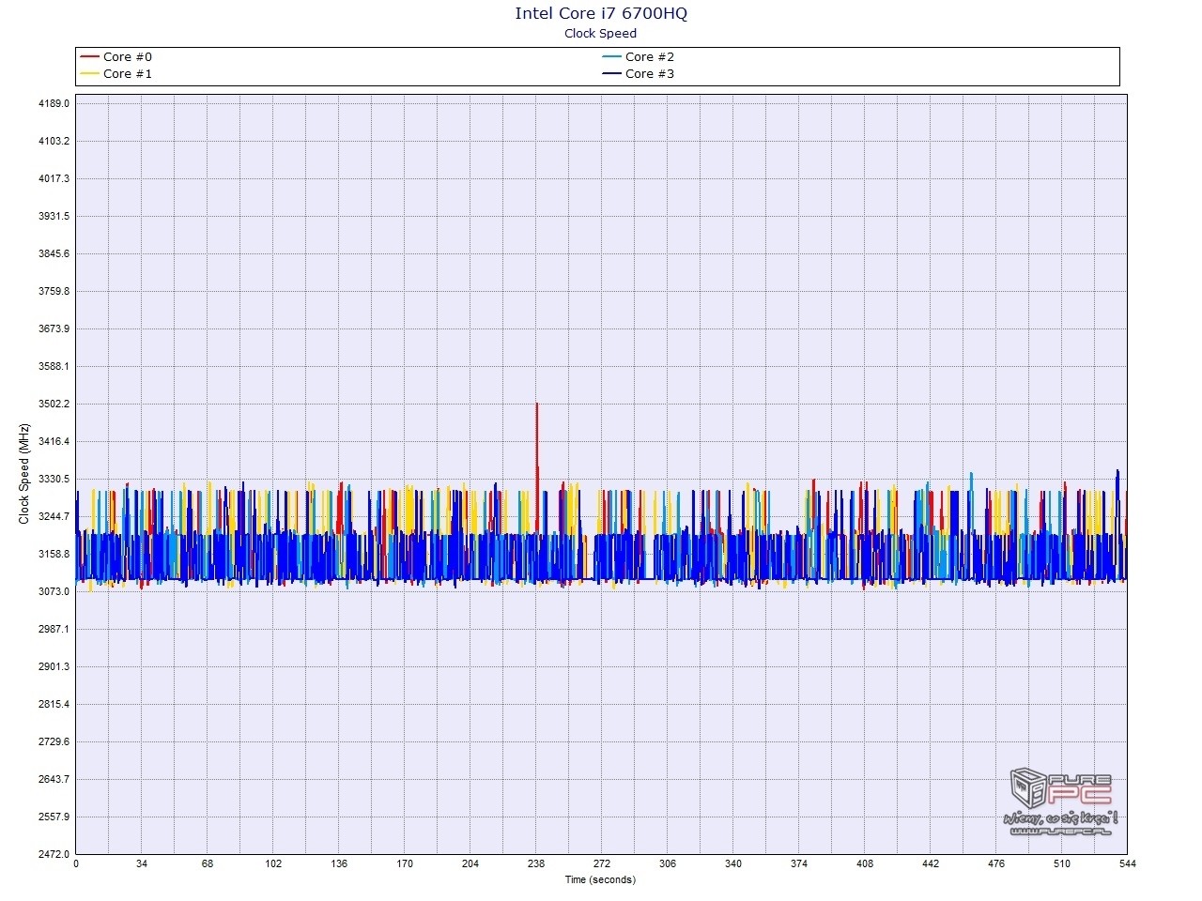Click the red Core #0 spike peak

click(536, 405)
